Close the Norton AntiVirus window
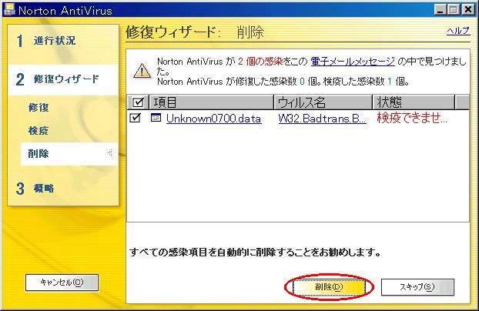This screenshot has width=479, height=311. 468,10
